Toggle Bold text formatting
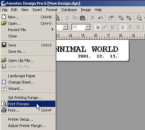The width and height of the screenshot is (145, 130). click(98, 27)
